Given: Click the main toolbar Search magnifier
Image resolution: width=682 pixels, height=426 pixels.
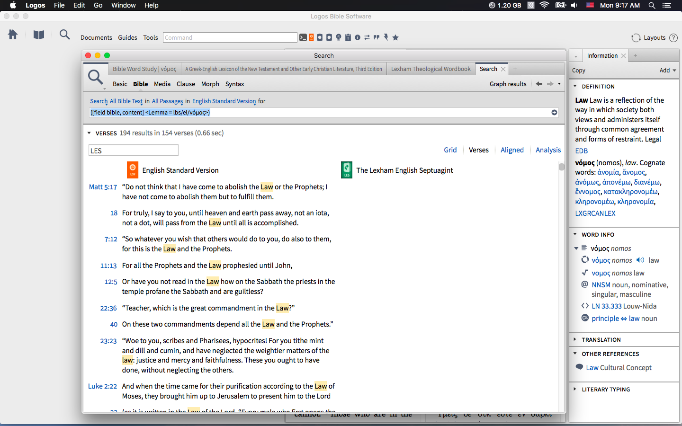Looking at the screenshot, I should 64,35.
